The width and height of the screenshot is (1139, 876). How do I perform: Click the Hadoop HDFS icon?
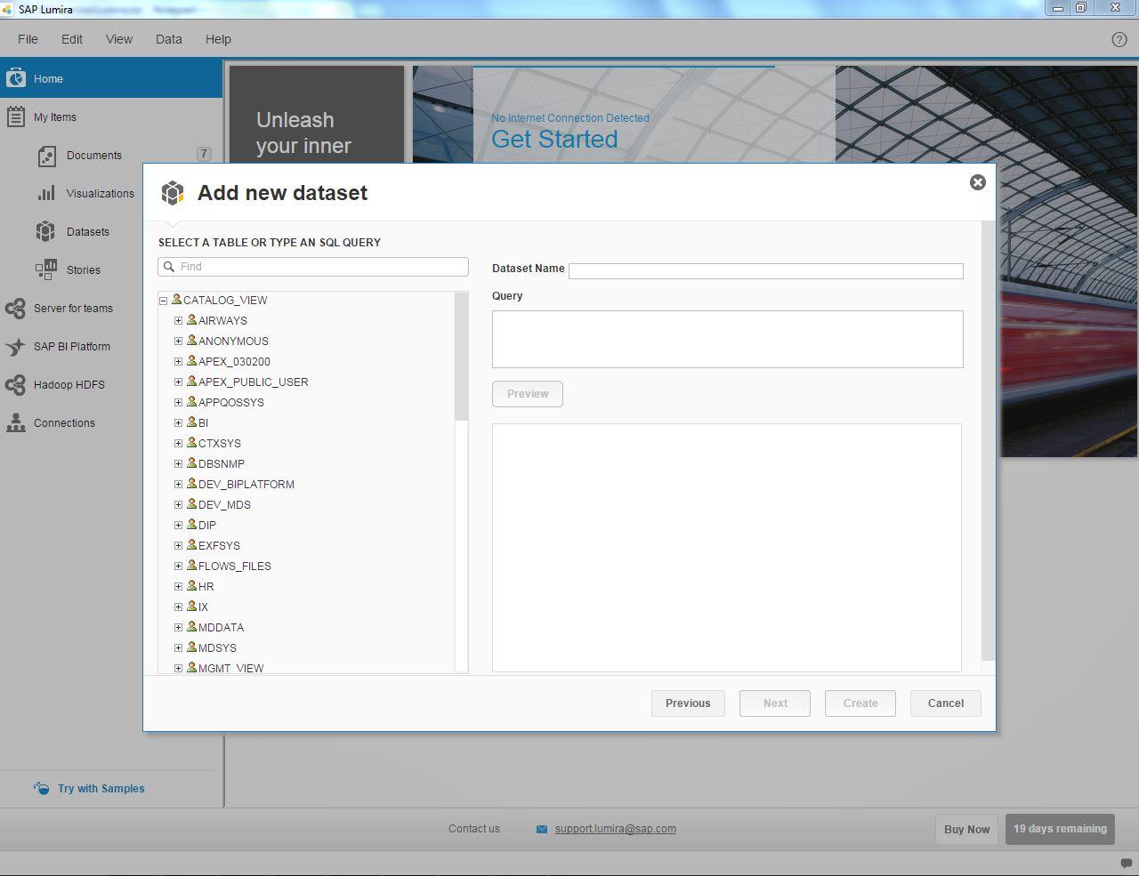[15, 384]
